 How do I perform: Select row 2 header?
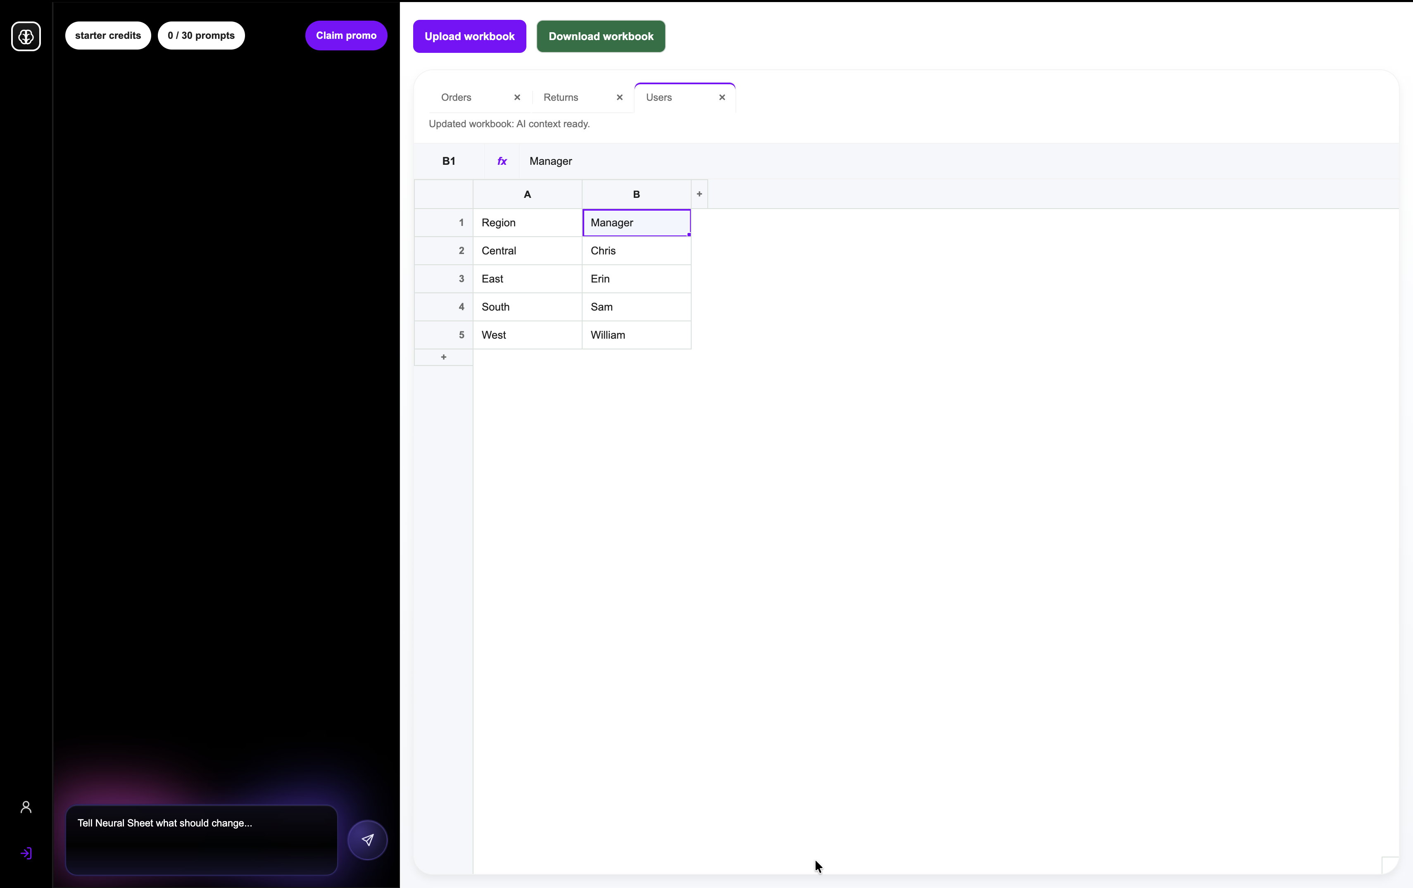pyautogui.click(x=444, y=251)
